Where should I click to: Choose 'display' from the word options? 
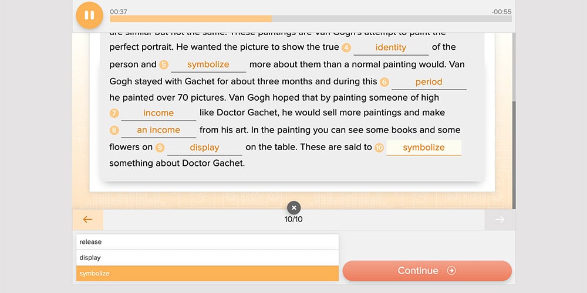207,257
